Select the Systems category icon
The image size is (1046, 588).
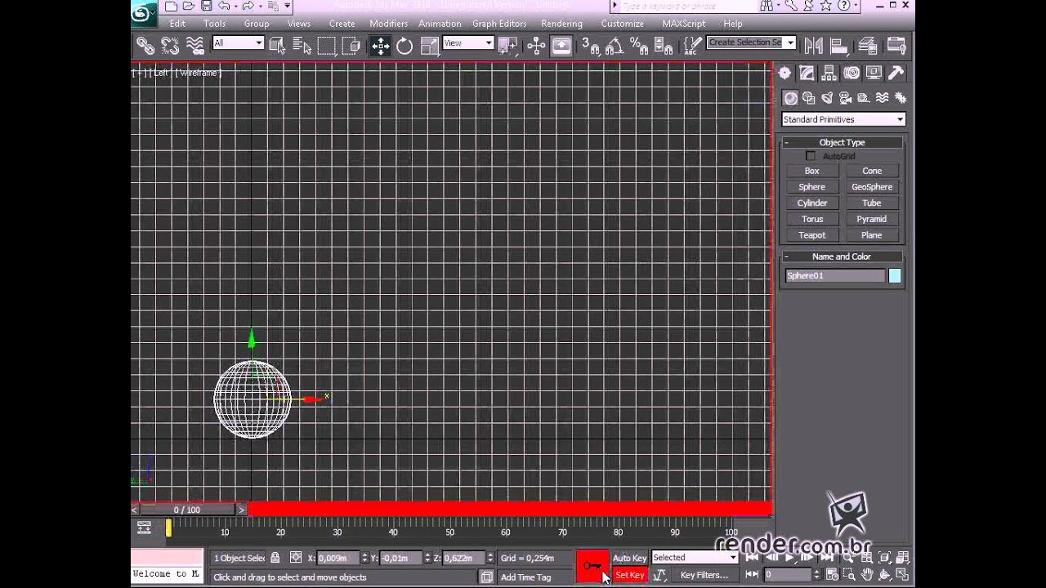click(x=901, y=98)
